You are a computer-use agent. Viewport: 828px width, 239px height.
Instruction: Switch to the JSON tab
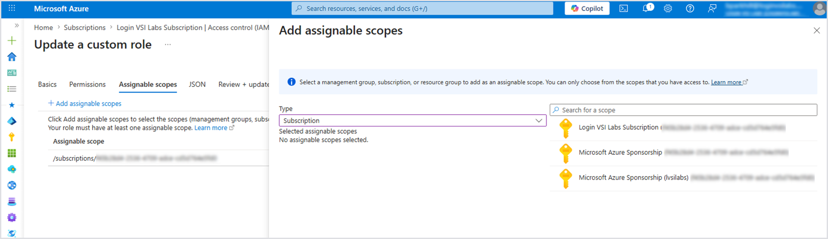coord(197,84)
